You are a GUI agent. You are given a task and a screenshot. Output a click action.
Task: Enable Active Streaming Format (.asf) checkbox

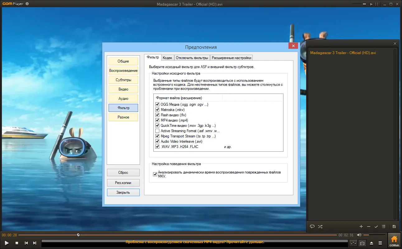(157, 131)
